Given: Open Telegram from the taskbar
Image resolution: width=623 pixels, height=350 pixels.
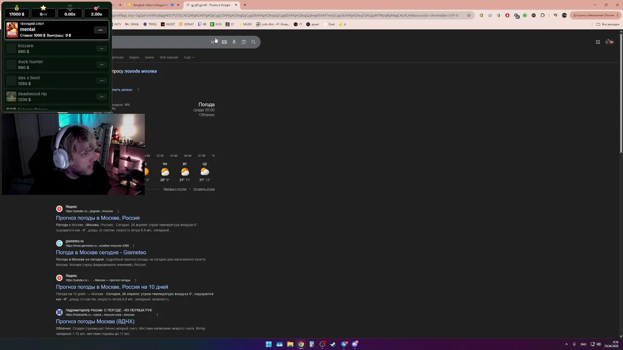Looking at the screenshot, I should coord(344,344).
